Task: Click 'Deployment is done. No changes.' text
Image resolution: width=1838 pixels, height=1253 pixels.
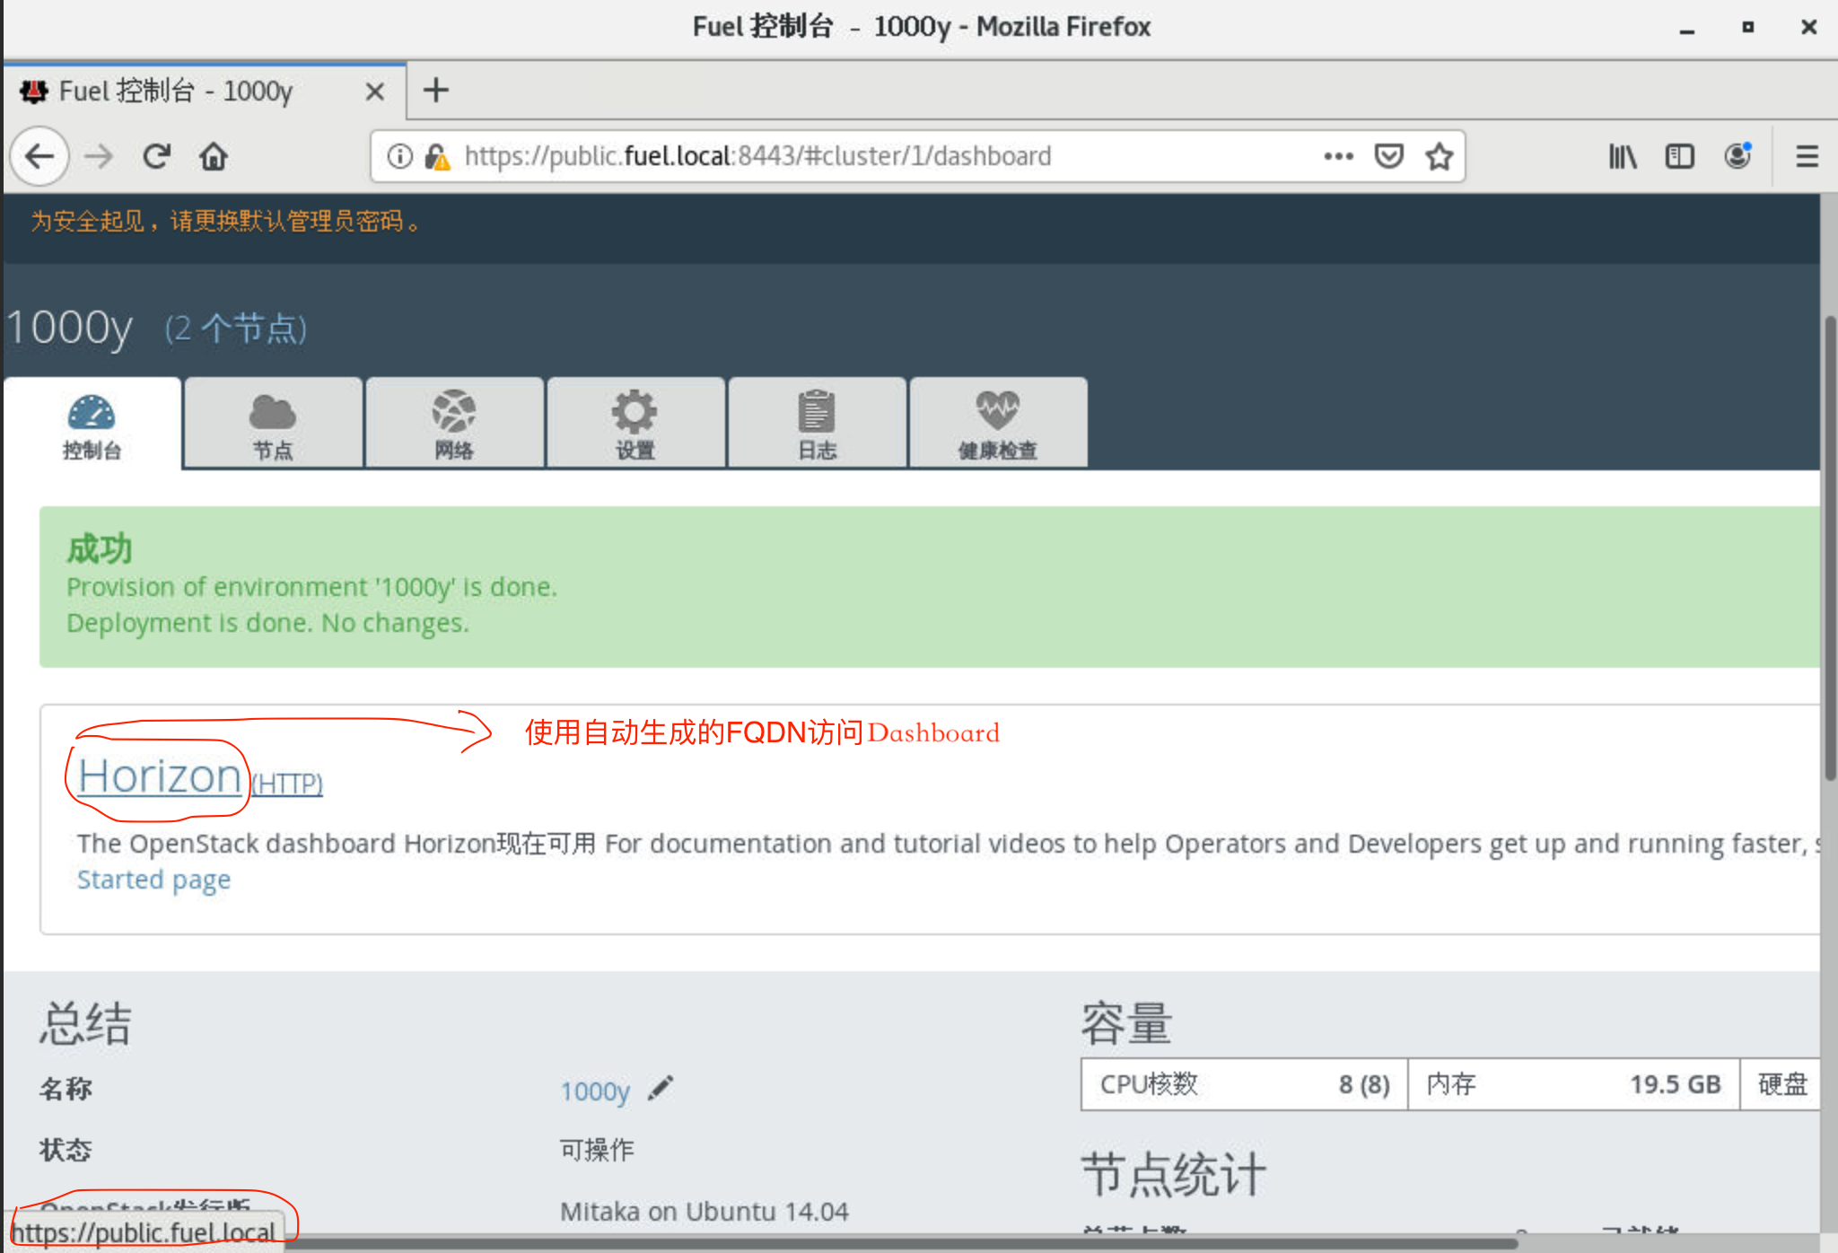Action: click(x=267, y=623)
